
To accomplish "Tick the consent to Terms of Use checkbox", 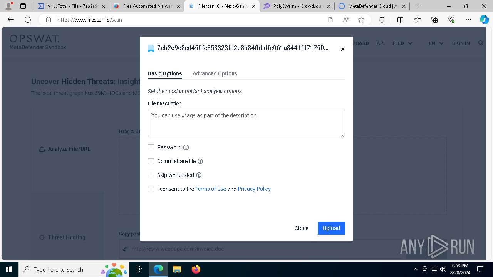I will pos(151,189).
